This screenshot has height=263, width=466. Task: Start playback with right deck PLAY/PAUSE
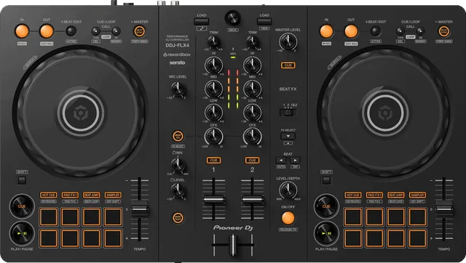pyautogui.click(x=326, y=233)
